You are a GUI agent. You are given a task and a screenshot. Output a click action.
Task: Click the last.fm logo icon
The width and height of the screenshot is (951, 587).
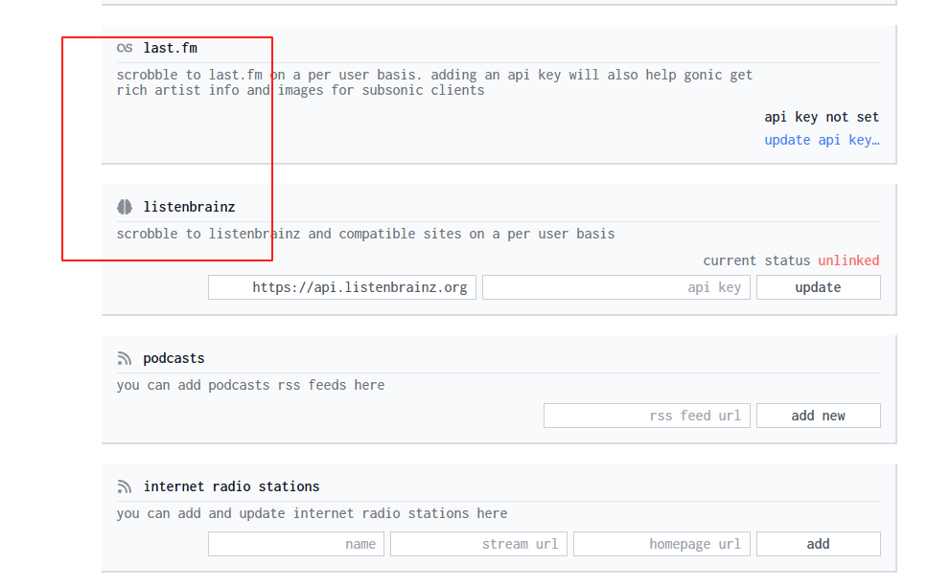click(x=125, y=48)
